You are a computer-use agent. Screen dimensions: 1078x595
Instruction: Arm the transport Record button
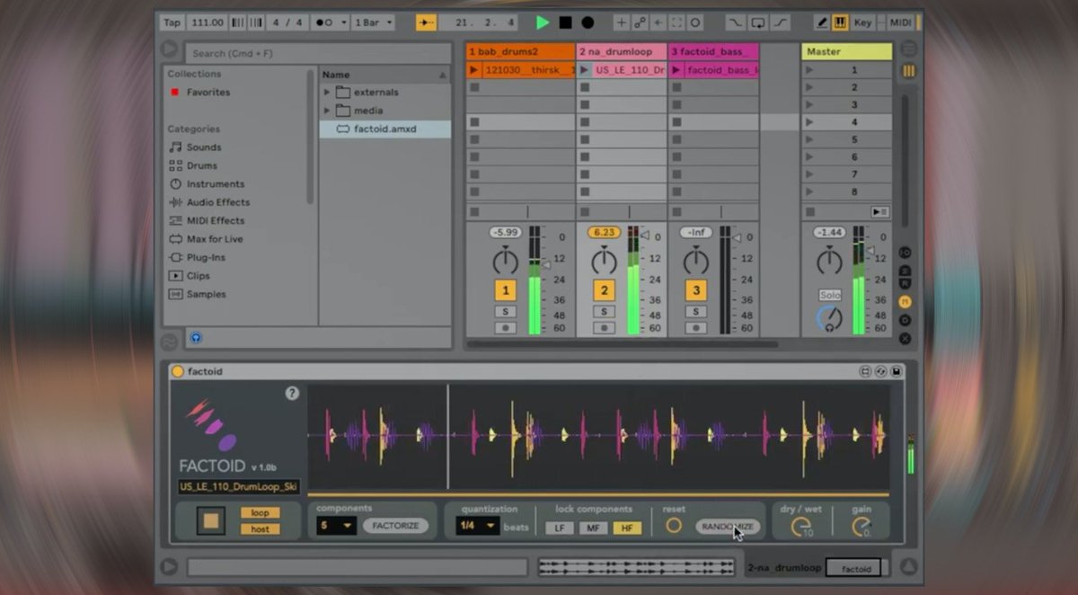tap(588, 22)
